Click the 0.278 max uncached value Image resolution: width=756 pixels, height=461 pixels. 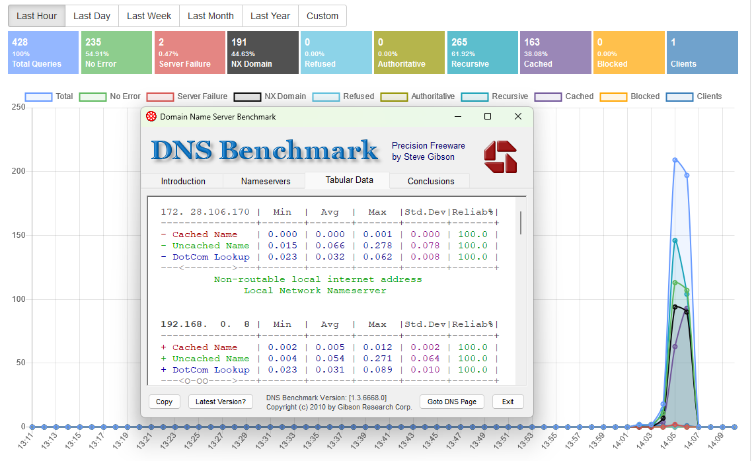(x=377, y=246)
